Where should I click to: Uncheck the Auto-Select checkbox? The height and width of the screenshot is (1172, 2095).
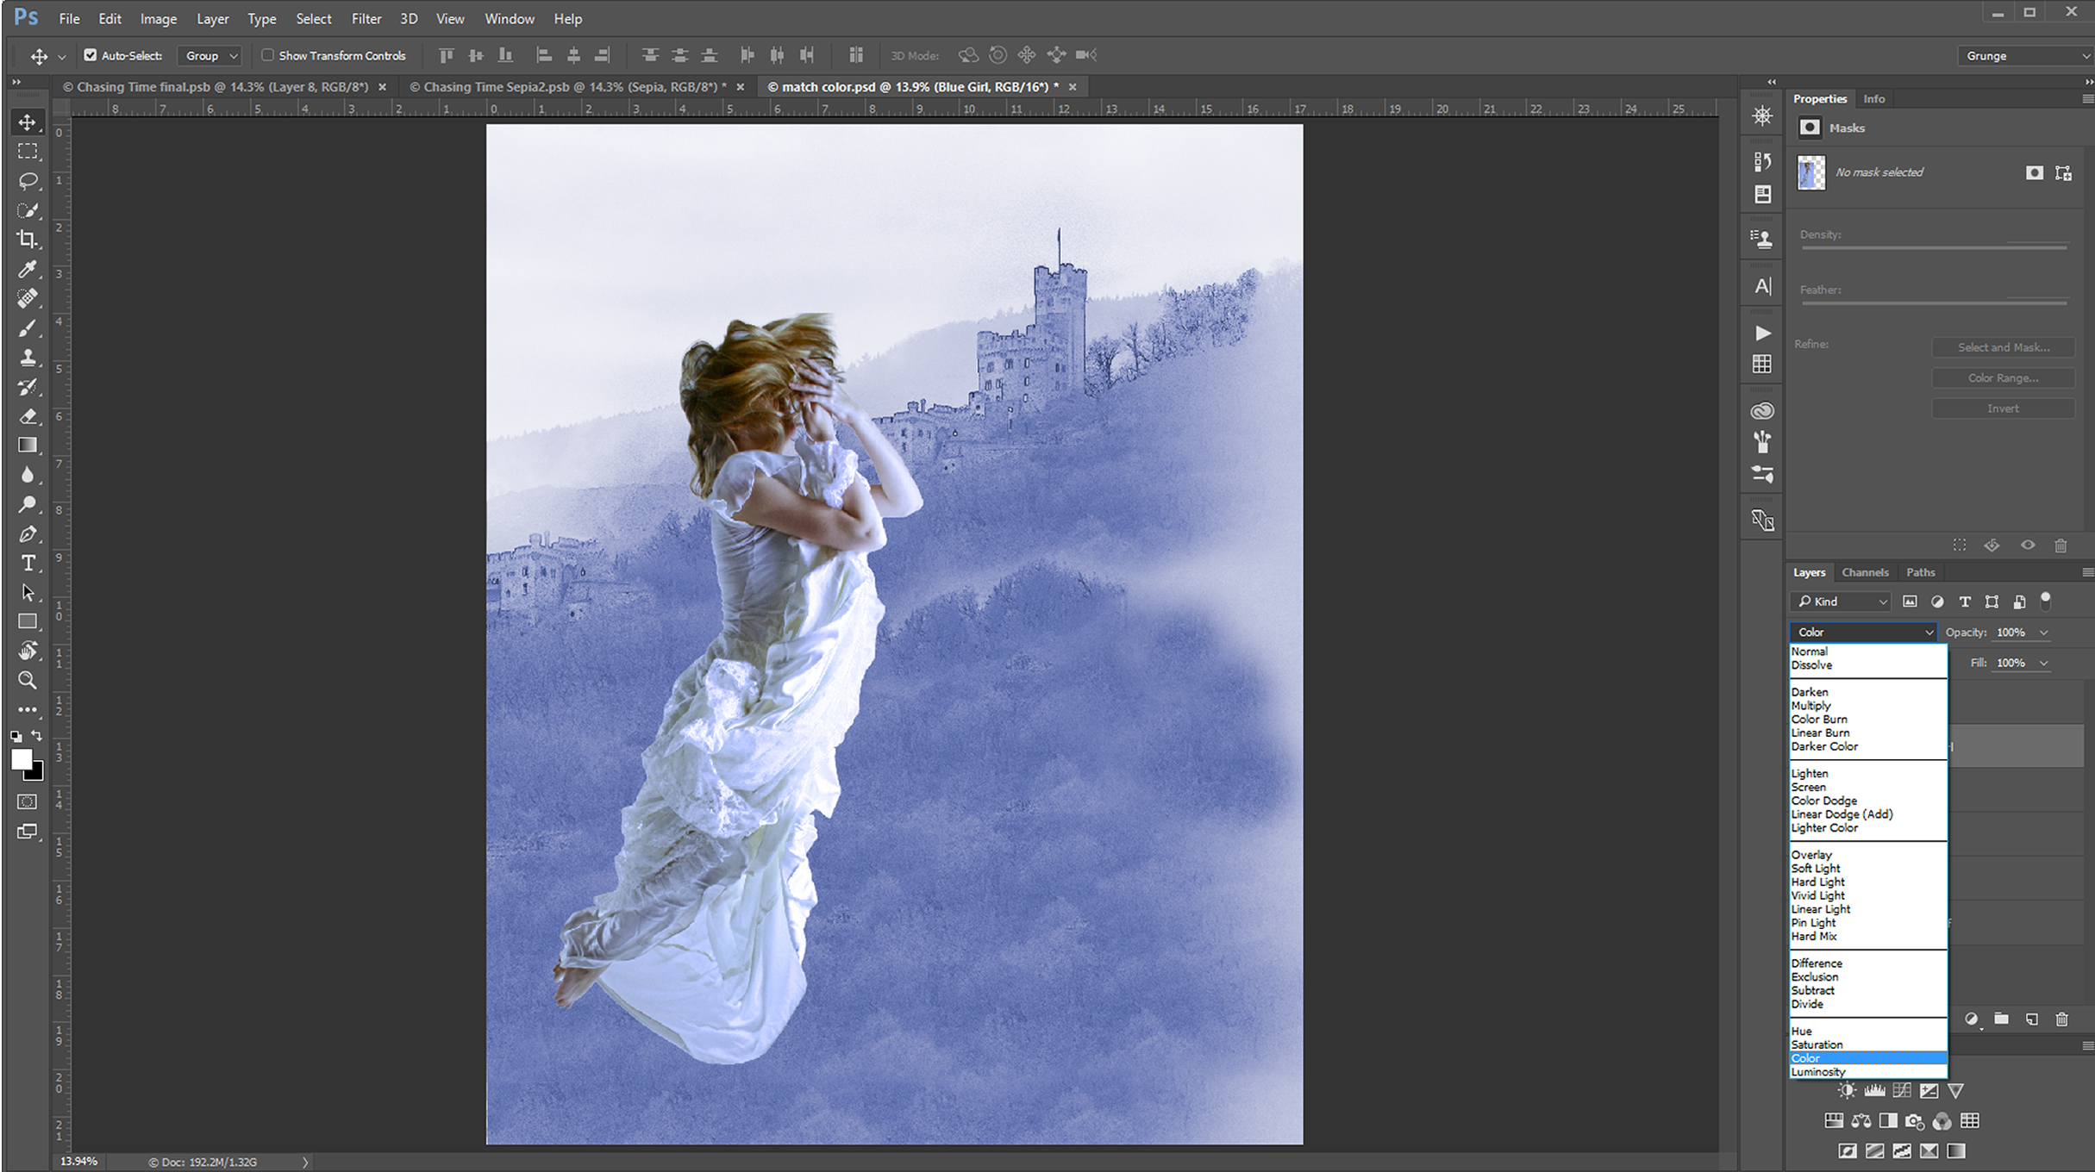click(x=91, y=55)
